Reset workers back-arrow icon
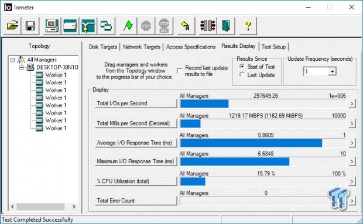This screenshot has width=363, height=224. point(186,26)
